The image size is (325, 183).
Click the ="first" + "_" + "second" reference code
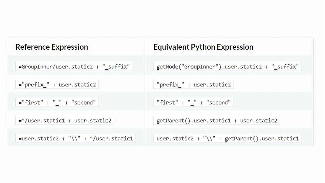coord(57,102)
